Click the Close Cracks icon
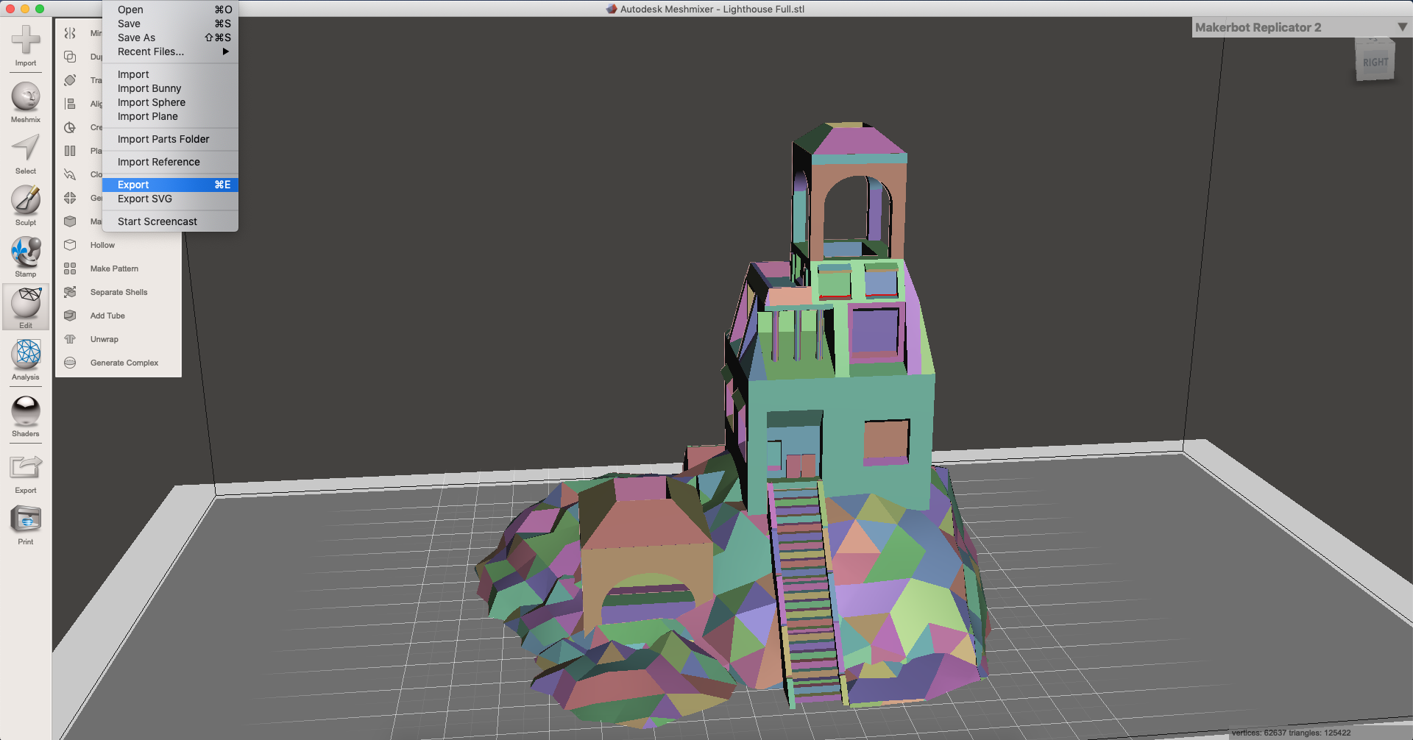Viewport: 1413px width, 740px height. [x=70, y=174]
